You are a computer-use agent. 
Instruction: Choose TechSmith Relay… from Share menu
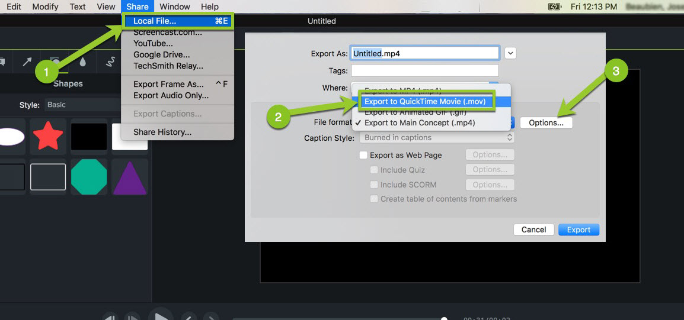tap(178, 66)
